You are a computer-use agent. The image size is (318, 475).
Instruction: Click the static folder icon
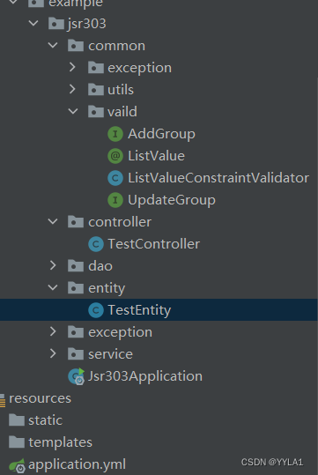click(x=17, y=419)
